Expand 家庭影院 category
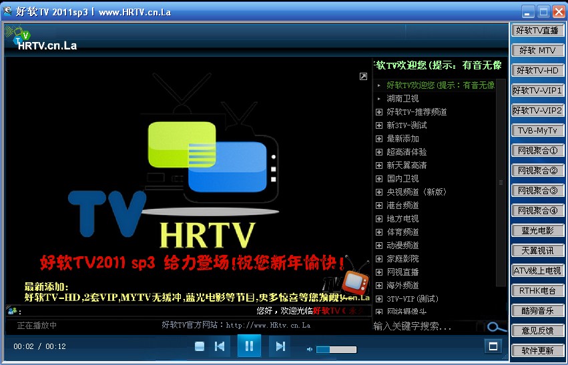Viewport: 568px width, 365px height. [x=379, y=259]
